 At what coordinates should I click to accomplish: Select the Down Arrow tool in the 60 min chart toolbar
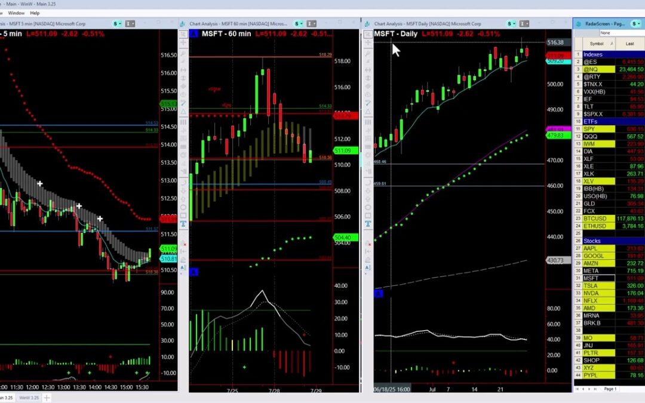click(x=183, y=190)
